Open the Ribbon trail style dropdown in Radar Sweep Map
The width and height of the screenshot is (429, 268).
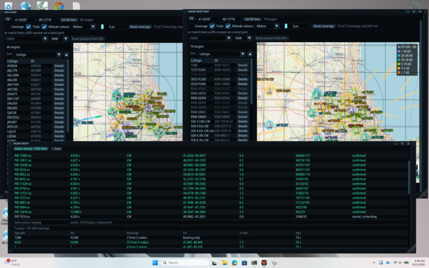coord(267,26)
